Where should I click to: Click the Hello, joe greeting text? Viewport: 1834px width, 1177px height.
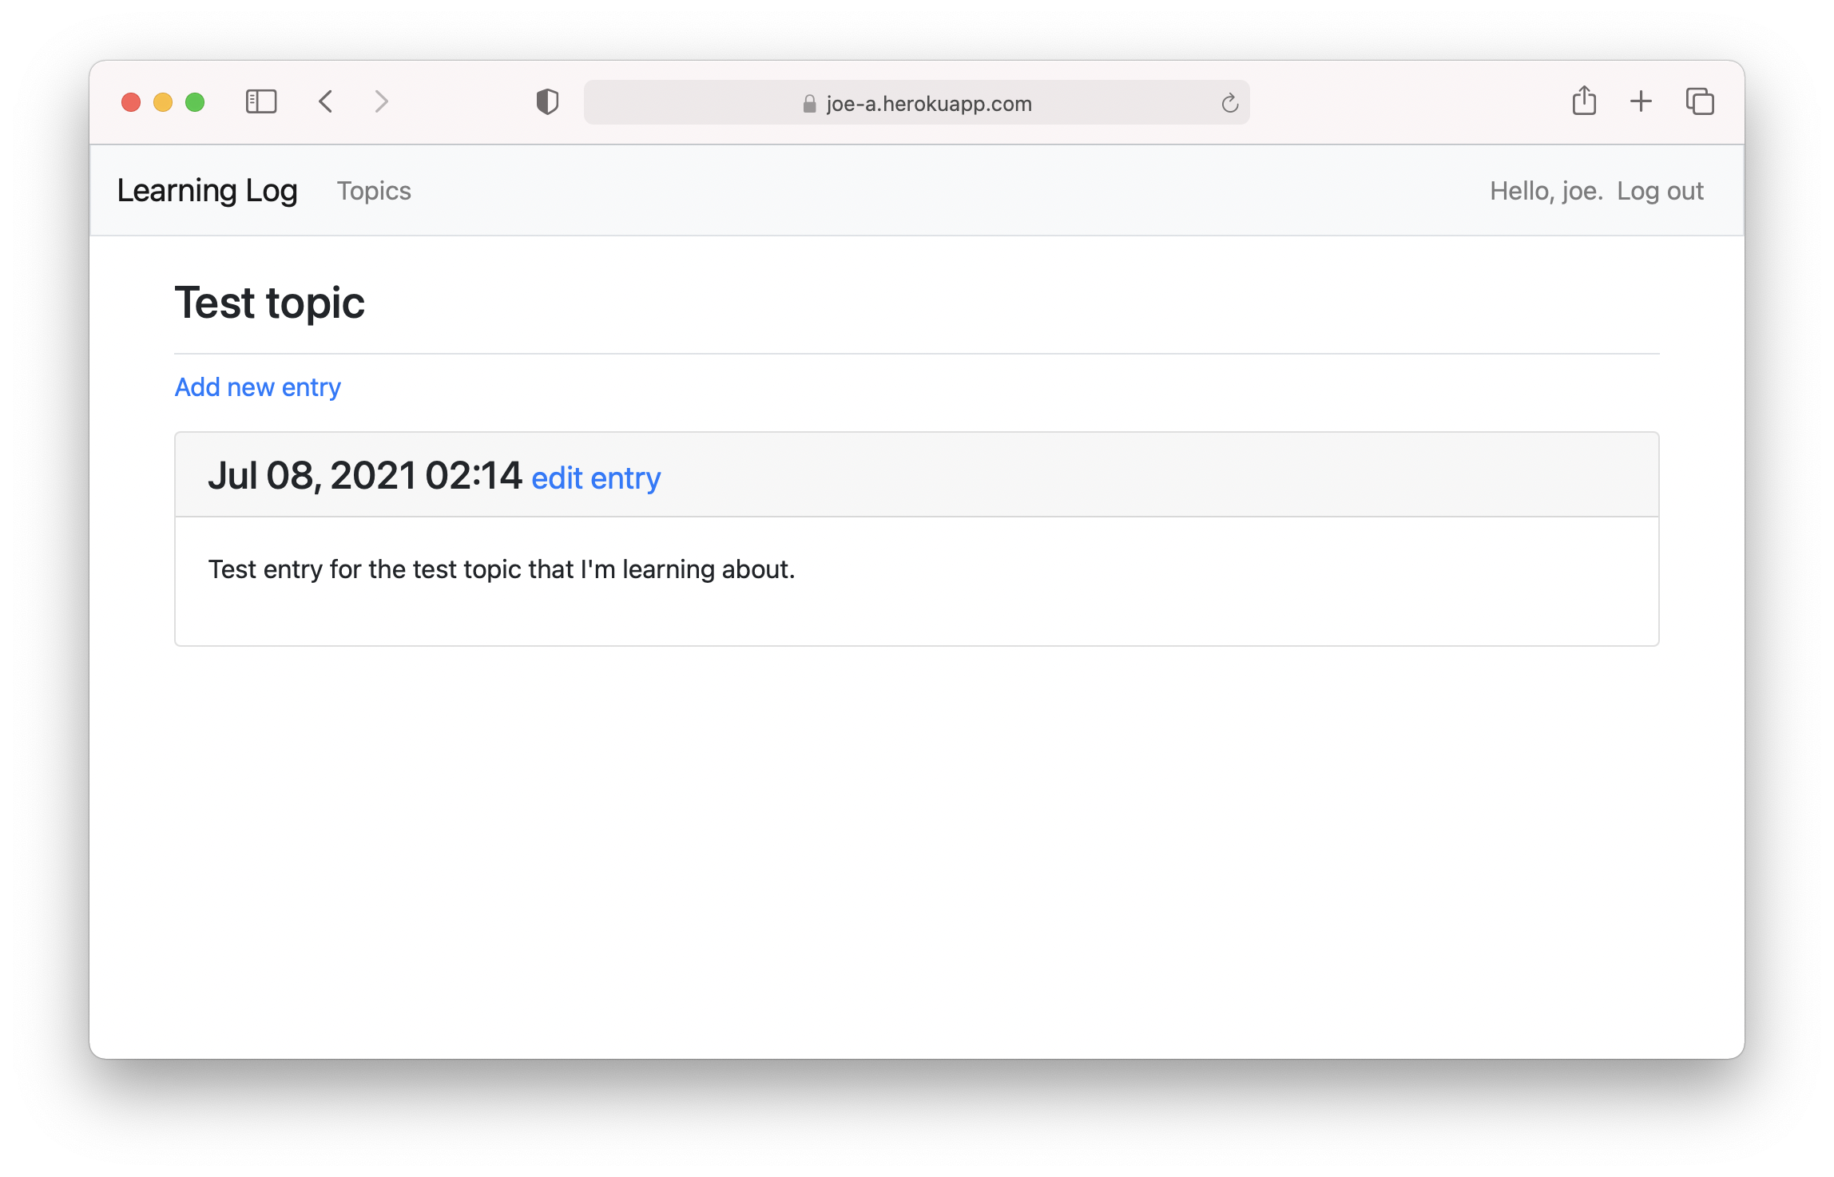tap(1545, 191)
